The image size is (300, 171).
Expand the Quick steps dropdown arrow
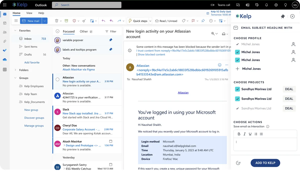pyautogui.click(x=150, y=21)
